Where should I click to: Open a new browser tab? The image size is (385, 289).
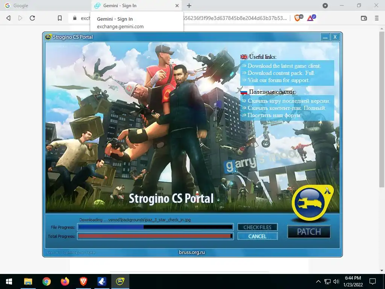[189, 6]
